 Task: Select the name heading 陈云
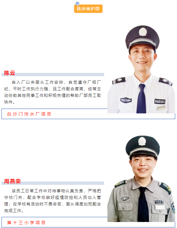tap(10, 73)
